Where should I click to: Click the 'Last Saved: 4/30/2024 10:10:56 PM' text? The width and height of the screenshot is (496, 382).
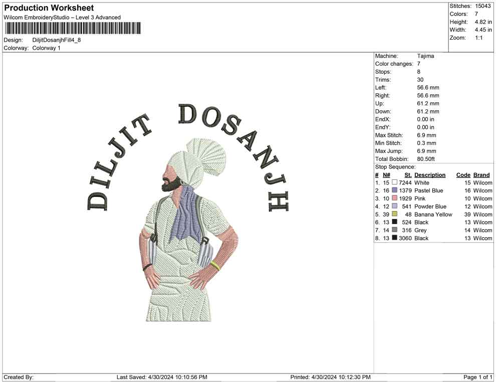coord(162,377)
